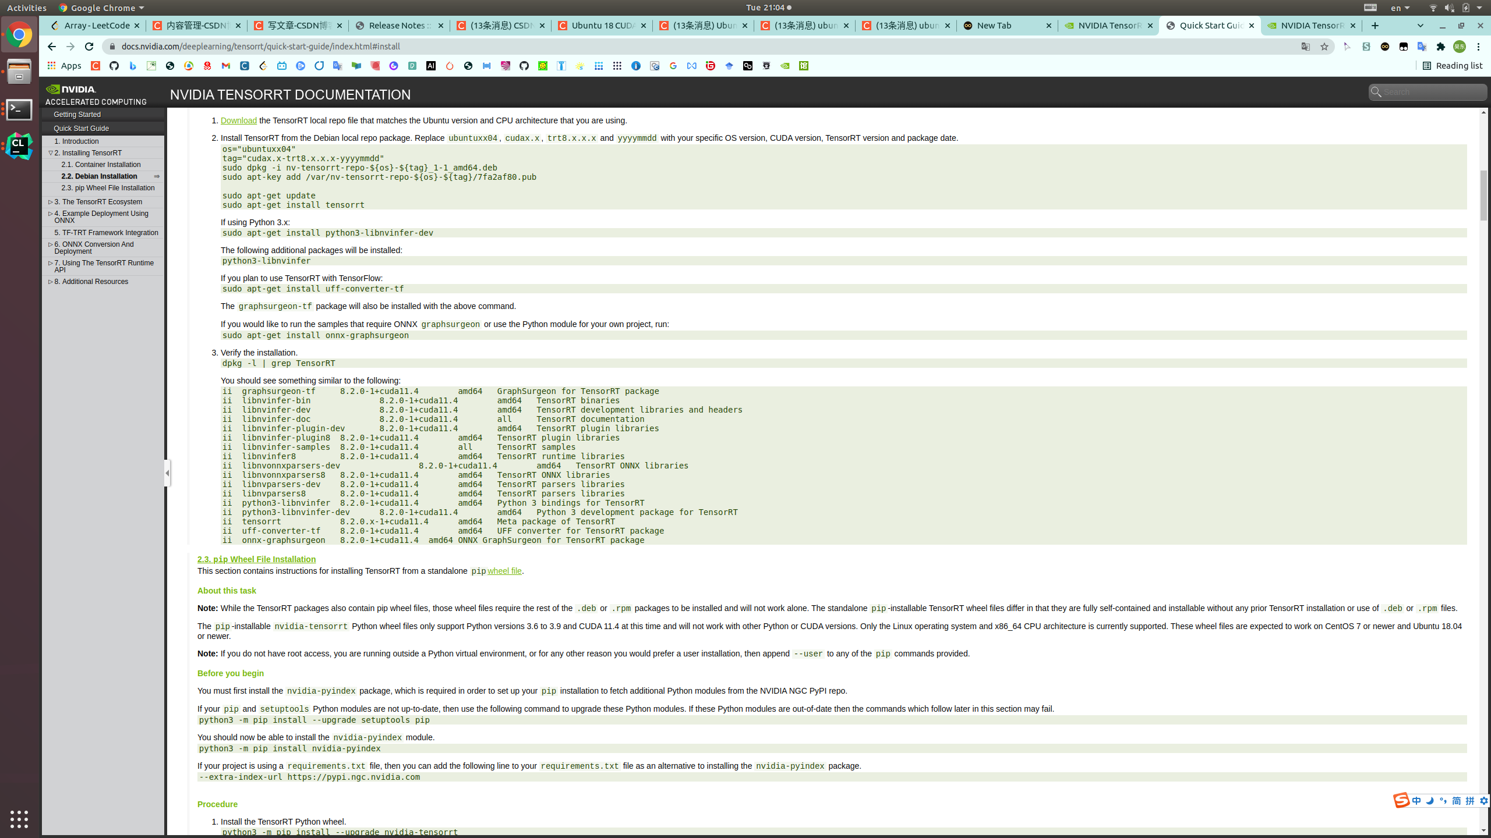Open the CSDN bookmark icon
The height and width of the screenshot is (838, 1491).
click(x=96, y=66)
